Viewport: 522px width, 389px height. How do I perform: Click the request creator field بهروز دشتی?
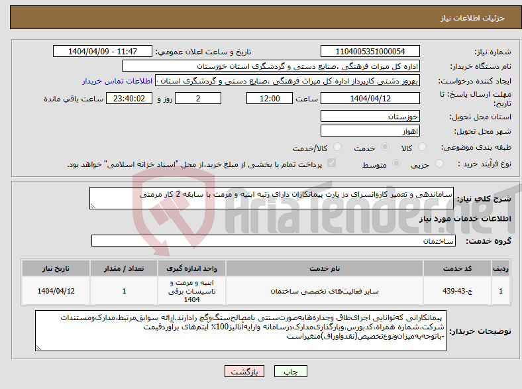click(287, 81)
